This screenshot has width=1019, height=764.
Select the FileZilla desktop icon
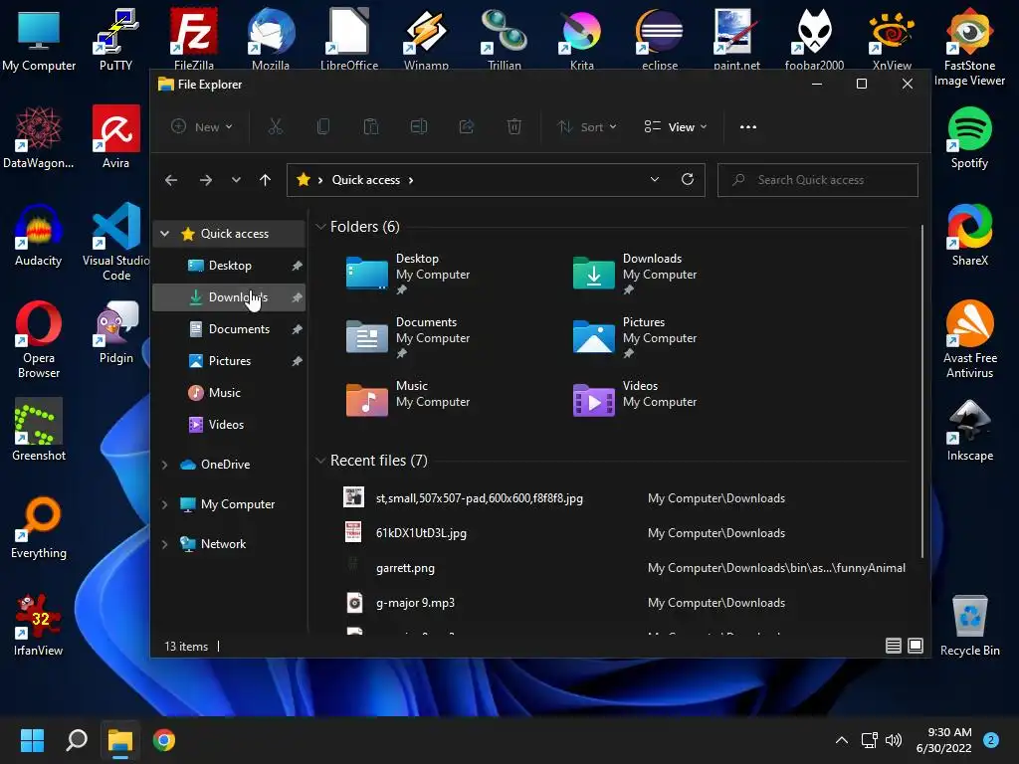(x=194, y=39)
